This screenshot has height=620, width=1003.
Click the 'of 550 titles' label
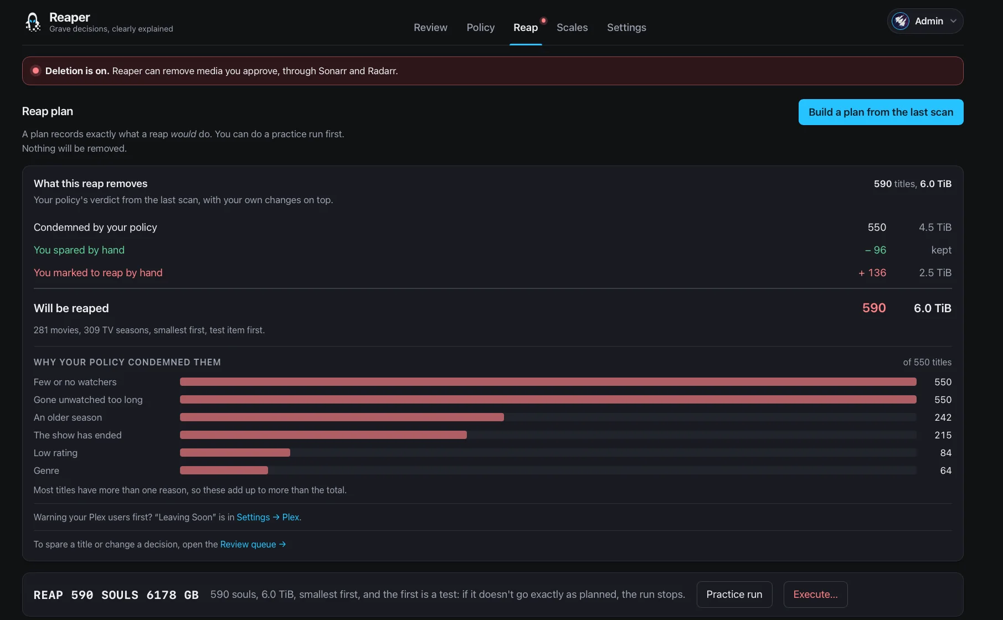pos(927,362)
